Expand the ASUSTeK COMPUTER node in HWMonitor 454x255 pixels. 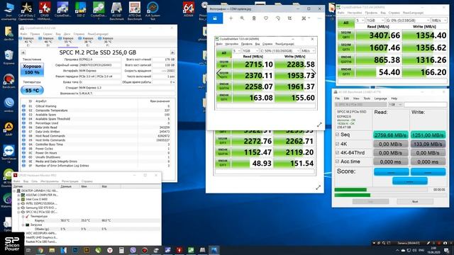tap(18, 195)
